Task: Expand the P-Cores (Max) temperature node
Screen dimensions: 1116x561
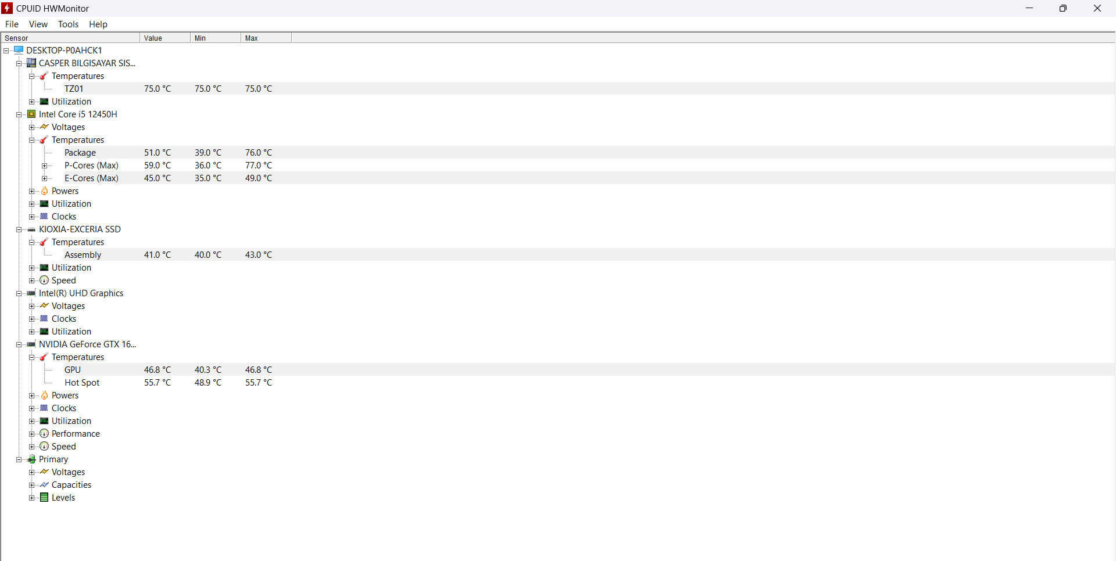Action: pyautogui.click(x=44, y=166)
